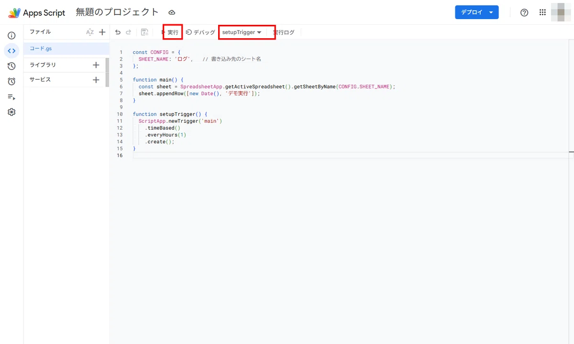The image size is (574, 344).
Task: Click 'function setupTrigger() {' line
Action: [x=170, y=114]
